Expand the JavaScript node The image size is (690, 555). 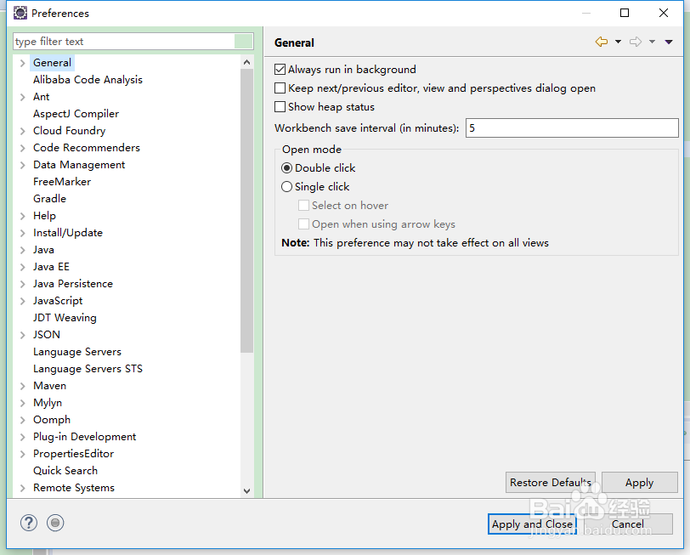[x=22, y=301]
